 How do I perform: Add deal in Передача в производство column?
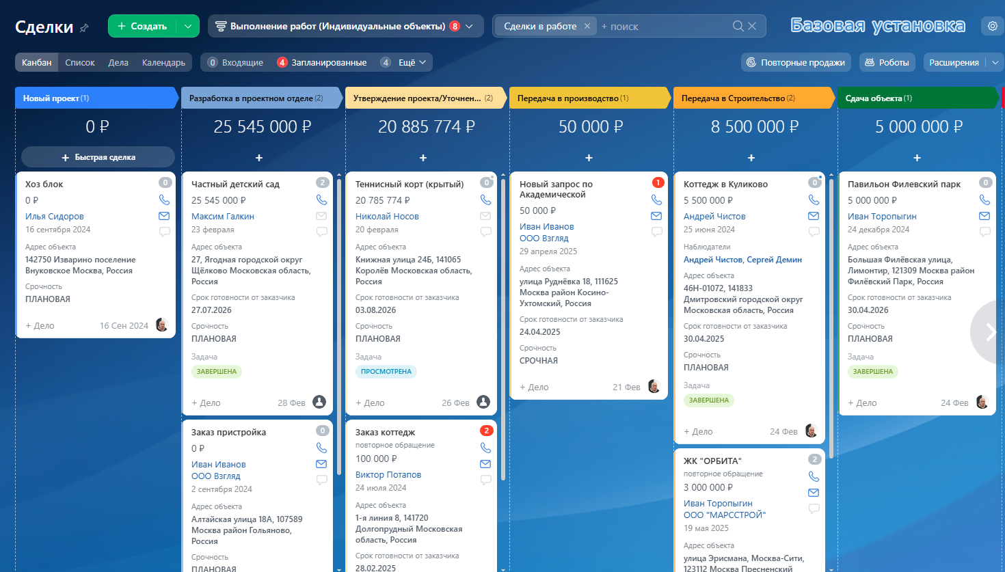click(x=589, y=158)
